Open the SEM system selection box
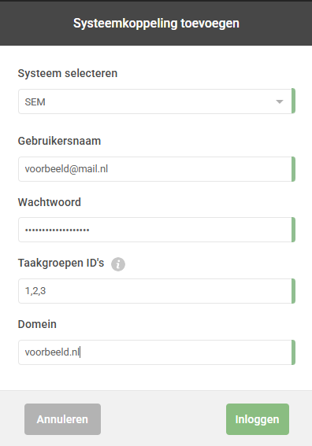The width and height of the screenshot is (312, 446). click(x=157, y=101)
